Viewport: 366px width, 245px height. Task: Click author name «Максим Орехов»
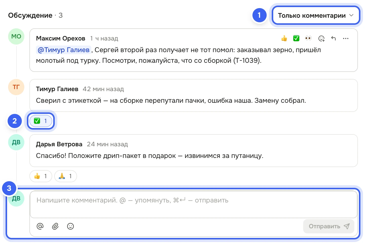point(61,38)
